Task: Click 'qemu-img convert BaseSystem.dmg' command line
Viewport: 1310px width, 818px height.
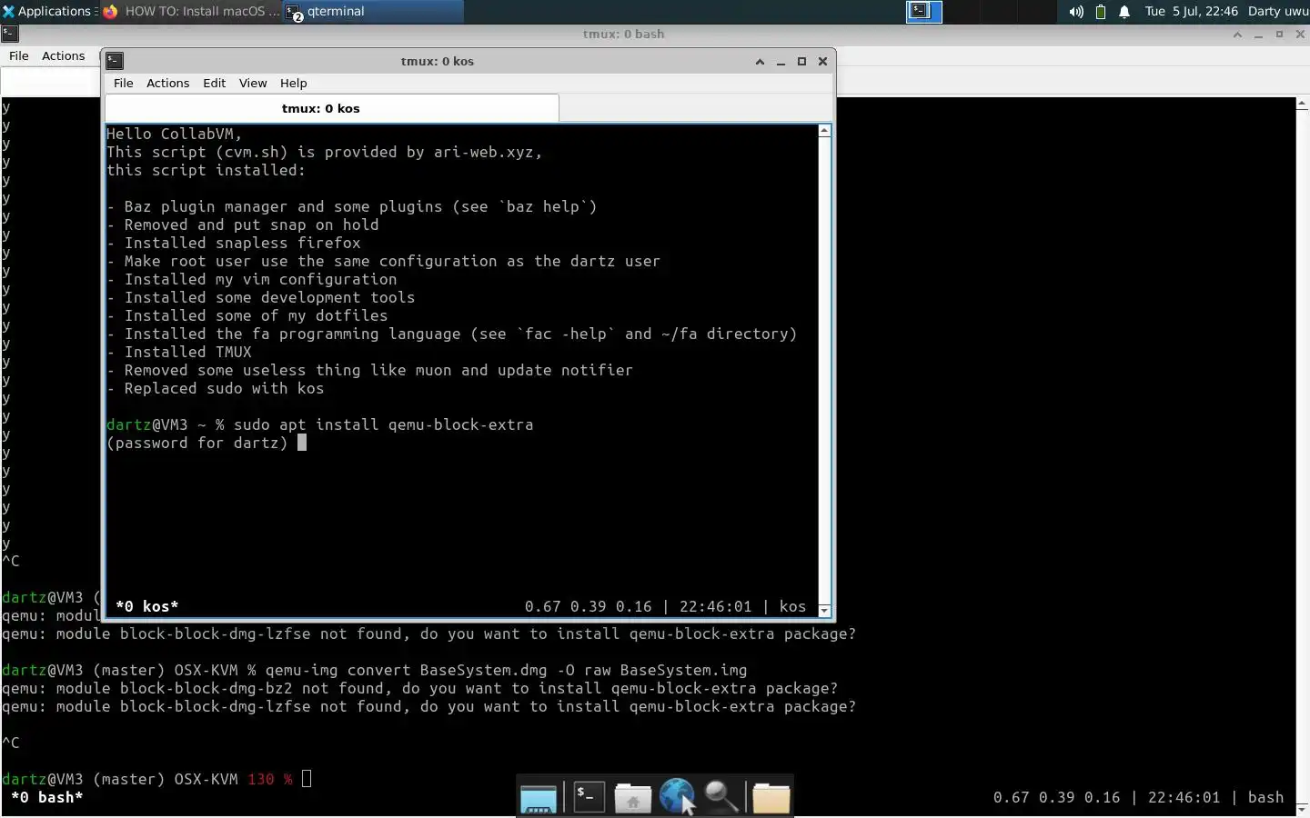Action: click(506, 670)
